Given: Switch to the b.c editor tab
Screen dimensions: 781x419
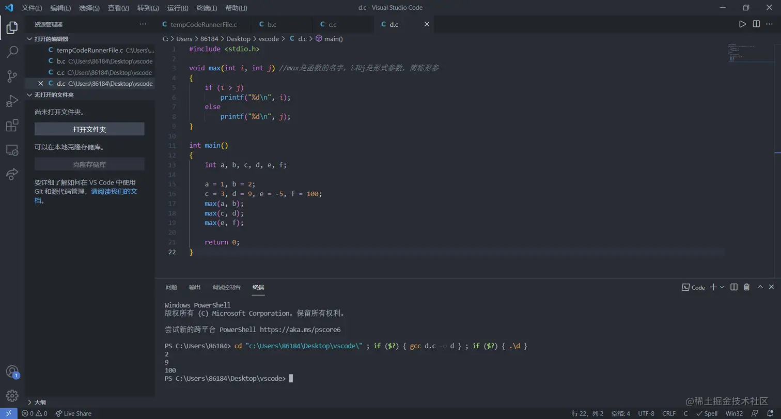Looking at the screenshot, I should click(x=282, y=24).
